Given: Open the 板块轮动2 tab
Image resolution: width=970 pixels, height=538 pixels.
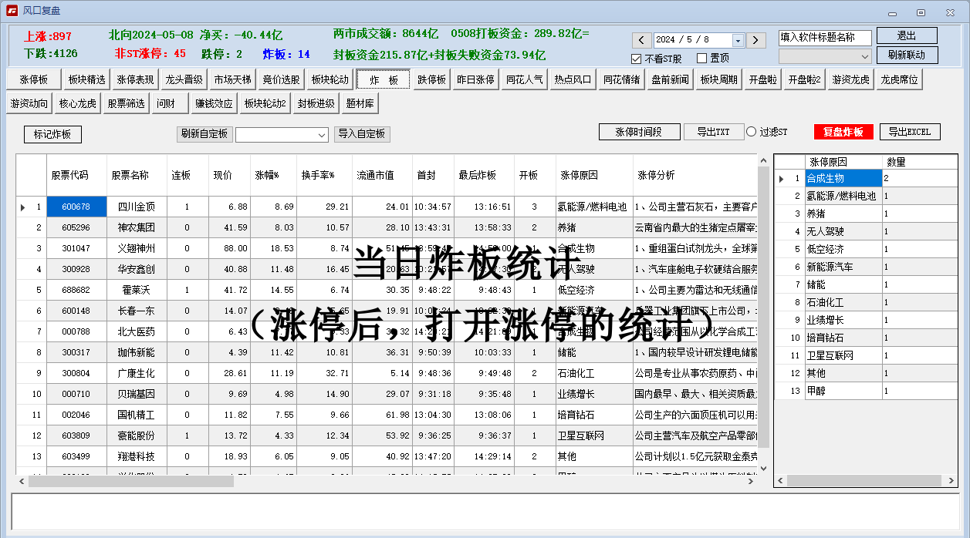Looking at the screenshot, I should tap(265, 103).
